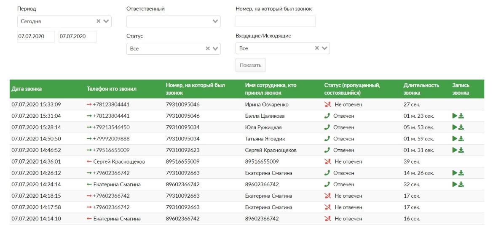
Task: Clear the Входящие/Исходящие filter value
Action: coord(317,48)
